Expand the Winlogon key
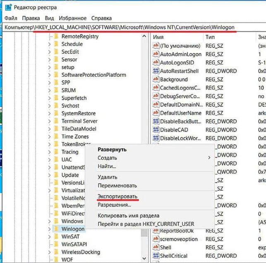 (x=49, y=229)
